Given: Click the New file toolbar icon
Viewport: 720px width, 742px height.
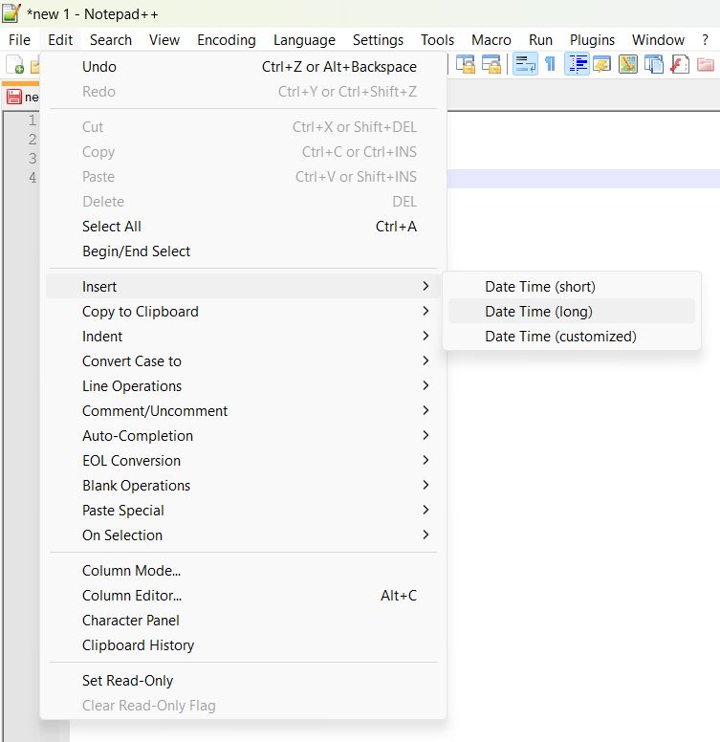Looking at the screenshot, I should point(14,64).
